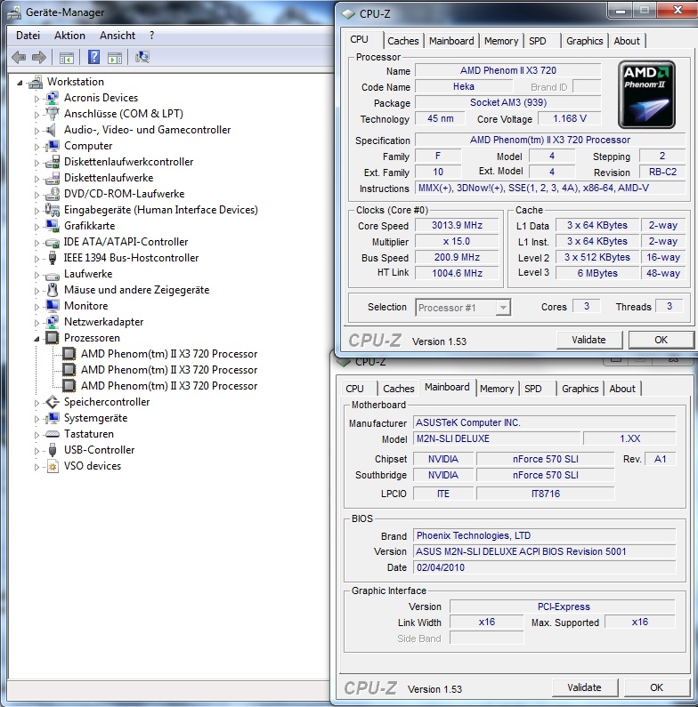
Task: Click the Geräte-Manager title bar icon
Action: click(x=14, y=12)
